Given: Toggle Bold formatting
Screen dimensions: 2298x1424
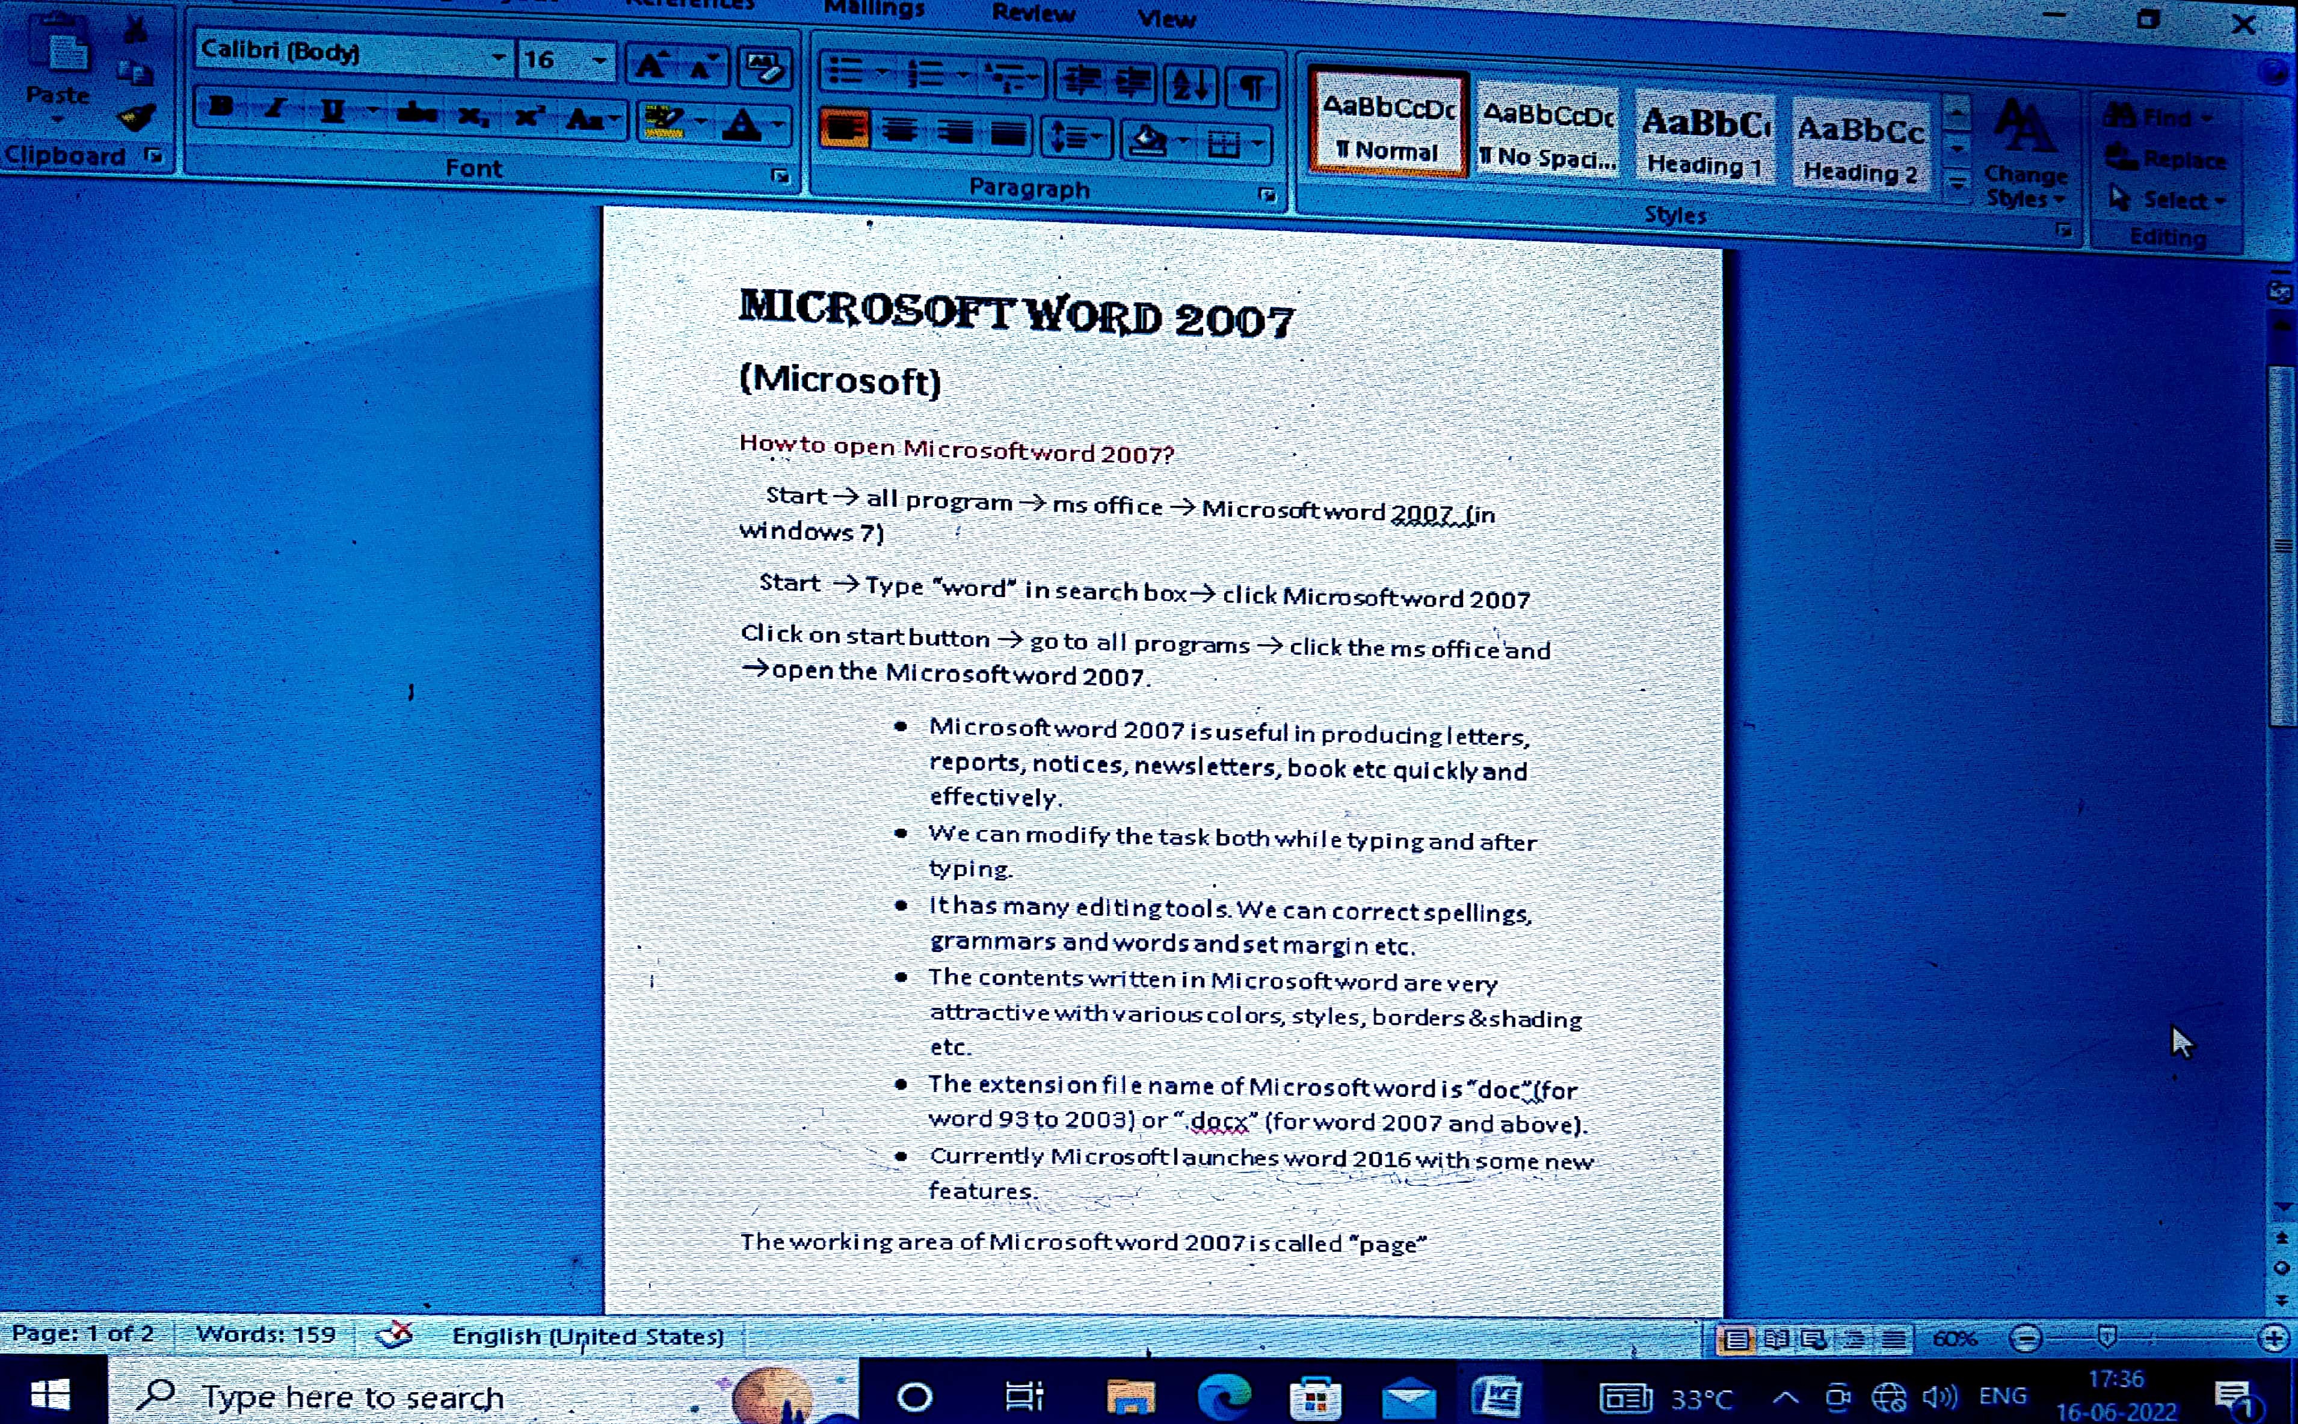Looking at the screenshot, I should click(x=221, y=108).
